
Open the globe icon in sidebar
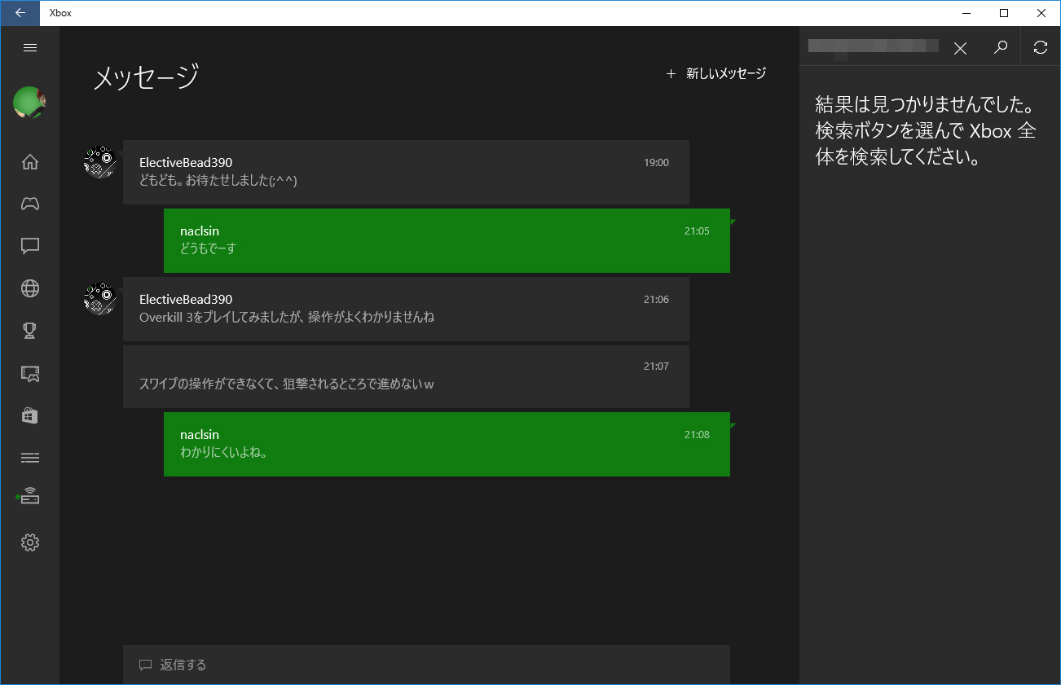point(30,288)
